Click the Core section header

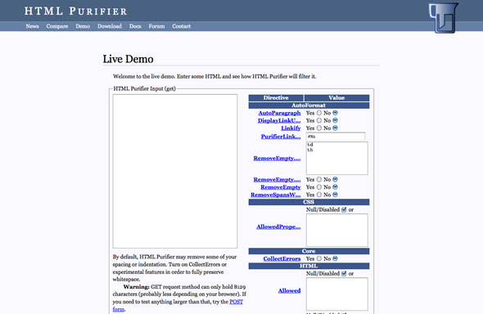(x=309, y=251)
